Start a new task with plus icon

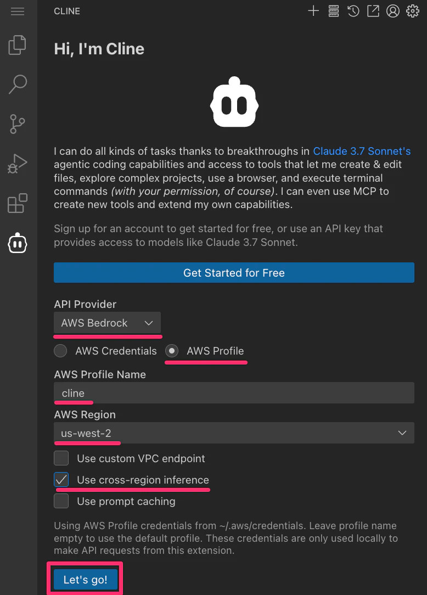pos(313,11)
